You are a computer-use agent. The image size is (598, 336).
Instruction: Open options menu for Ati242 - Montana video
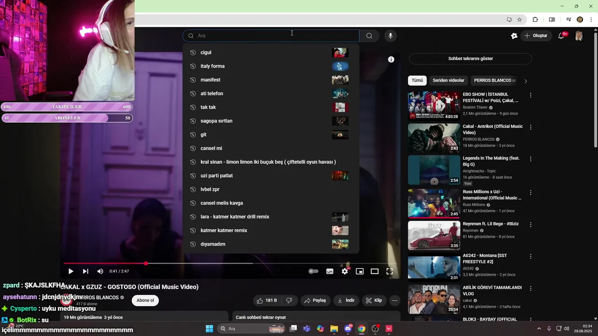(x=530, y=256)
